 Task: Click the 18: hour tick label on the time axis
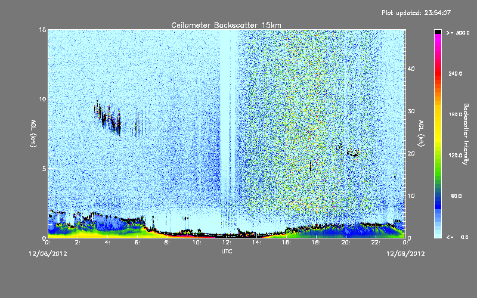tap(317, 243)
